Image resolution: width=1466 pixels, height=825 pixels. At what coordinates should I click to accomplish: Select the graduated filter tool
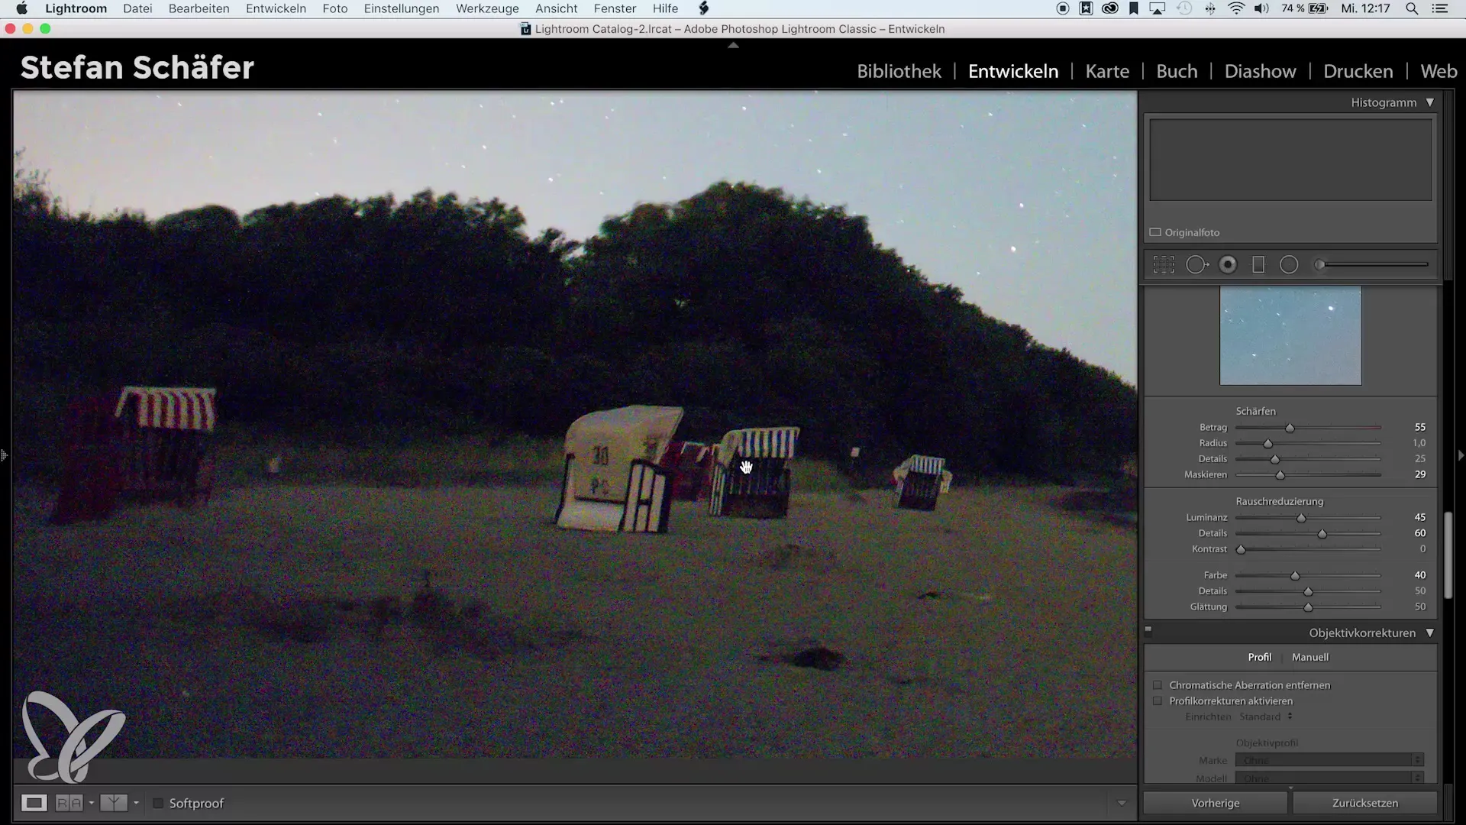[1258, 265]
